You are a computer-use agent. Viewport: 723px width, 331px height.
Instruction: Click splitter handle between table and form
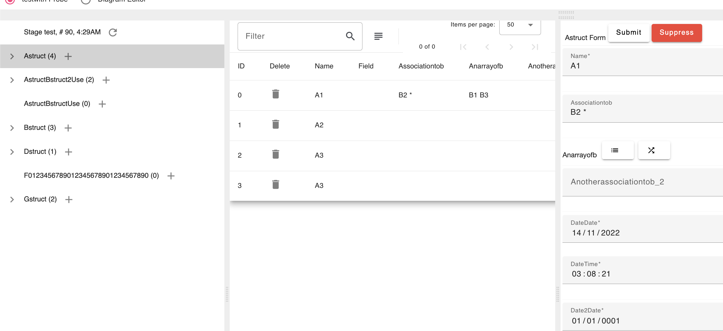pos(558,294)
